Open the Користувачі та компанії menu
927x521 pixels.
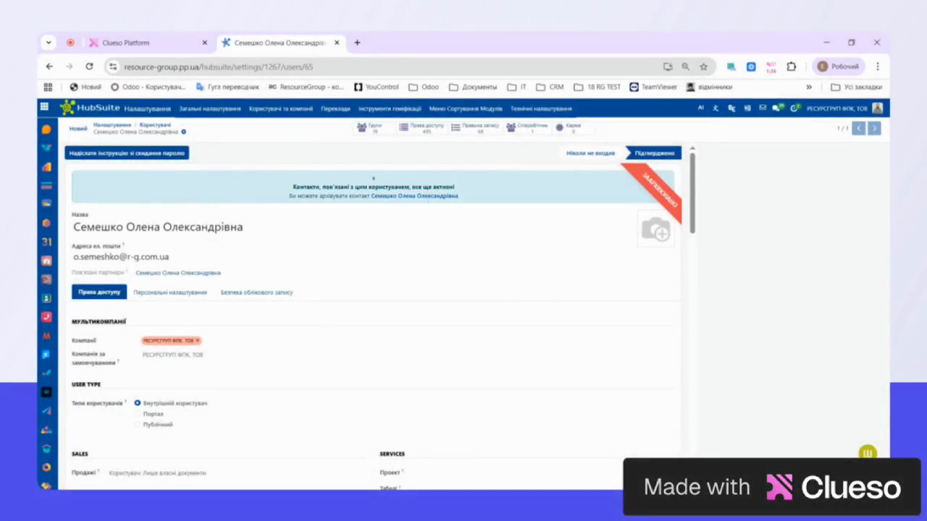(x=281, y=109)
